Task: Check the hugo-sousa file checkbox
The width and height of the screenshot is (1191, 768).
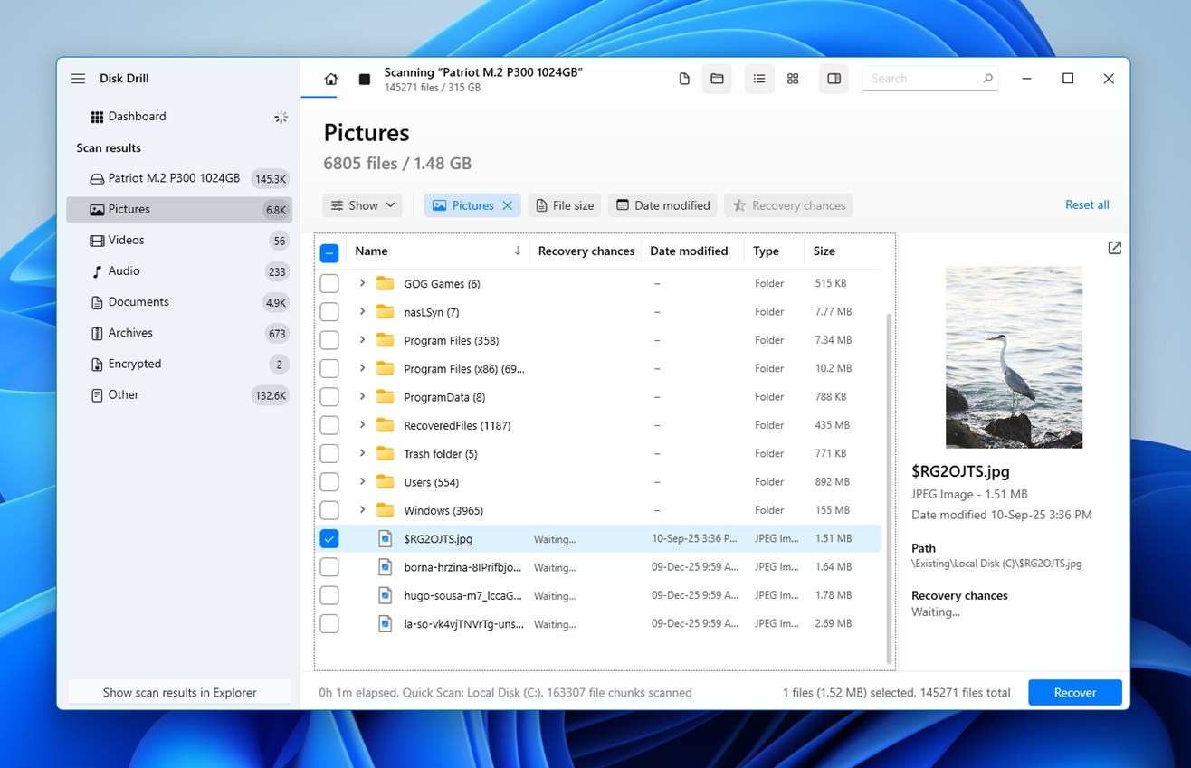Action: click(x=329, y=595)
